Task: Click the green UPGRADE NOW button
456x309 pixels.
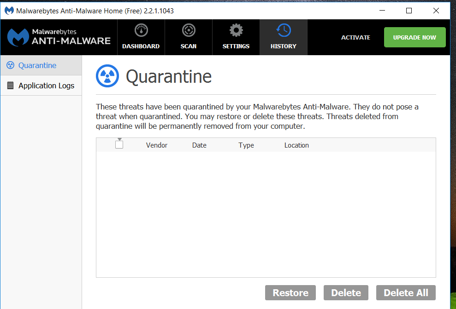Action: [415, 37]
